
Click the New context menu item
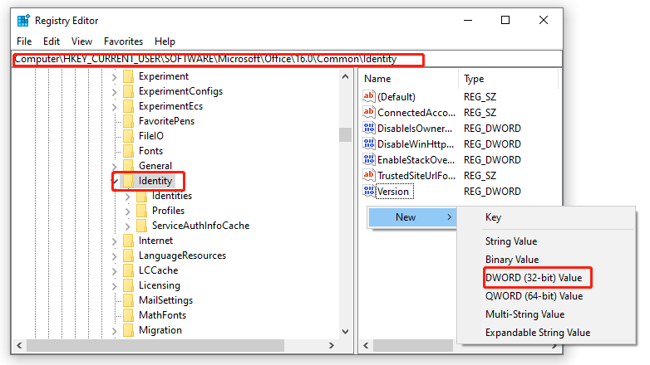pyautogui.click(x=412, y=217)
